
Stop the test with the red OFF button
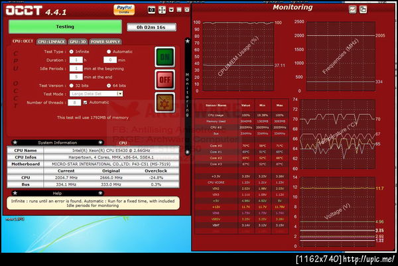tap(165, 80)
